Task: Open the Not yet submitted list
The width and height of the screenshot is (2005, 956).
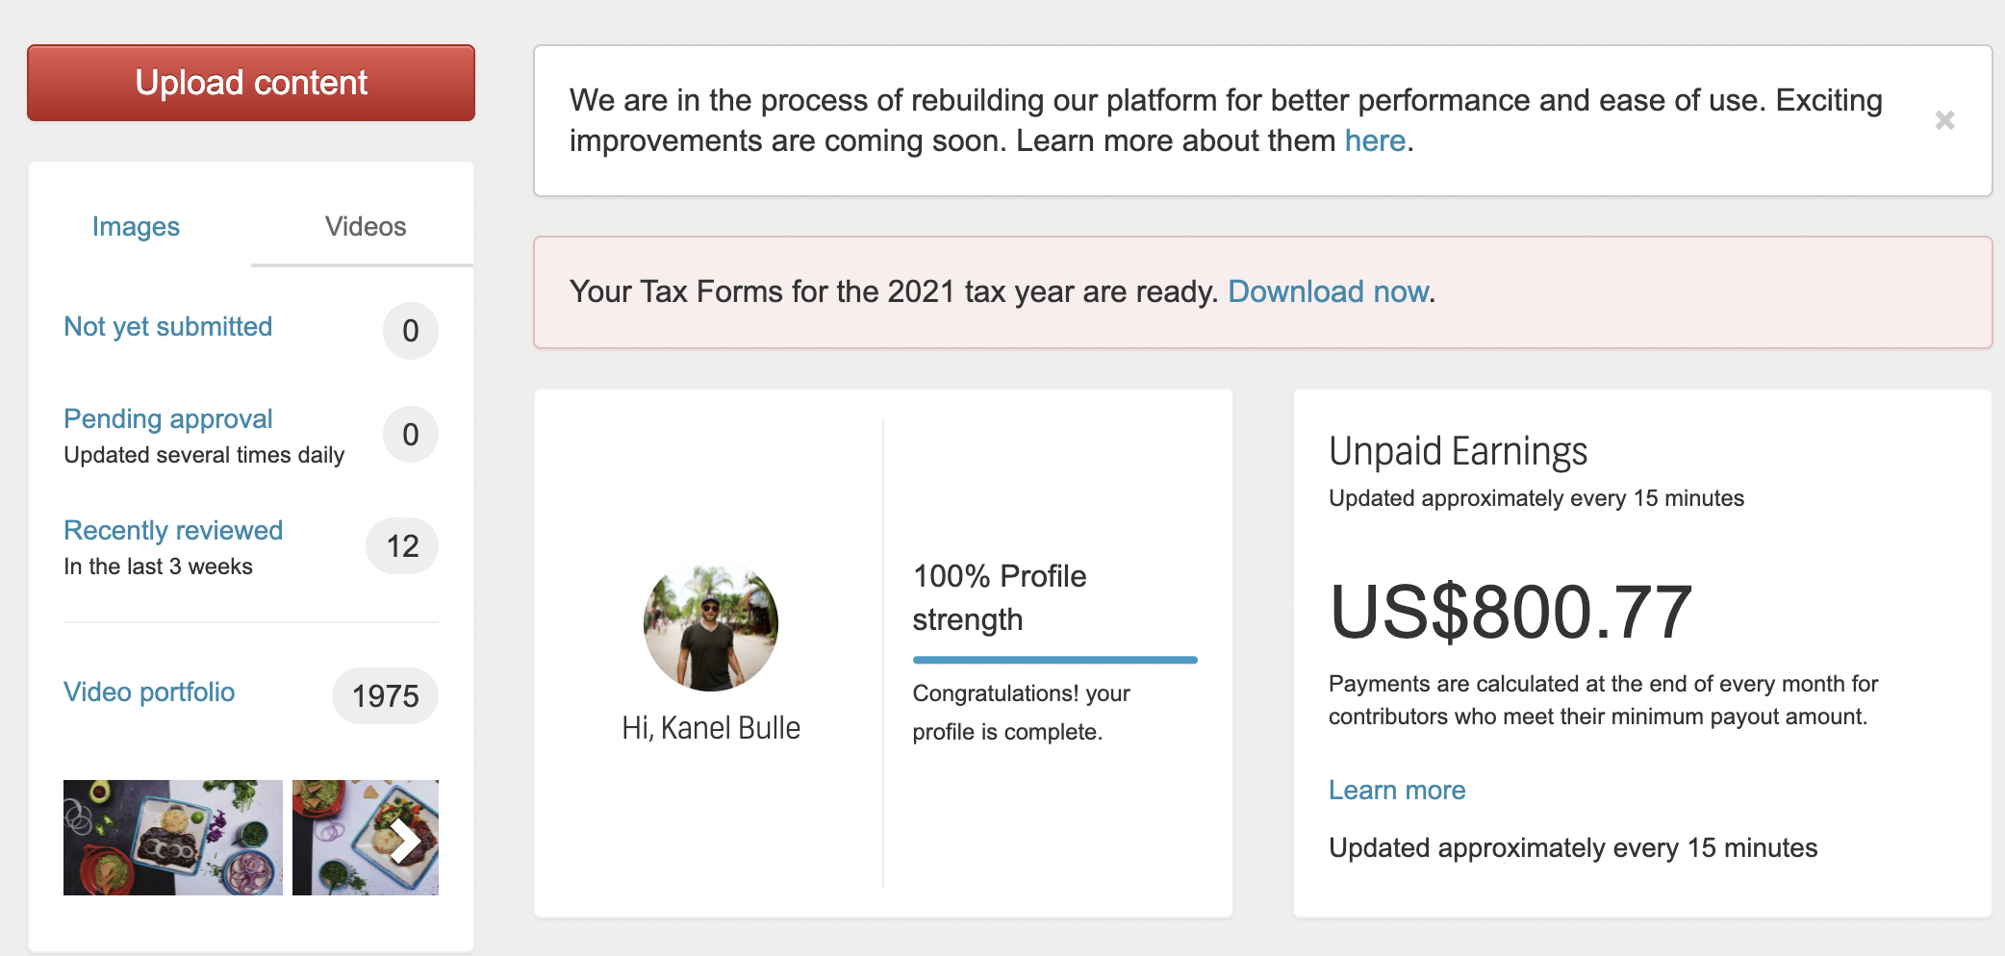Action: pyautogui.click(x=168, y=327)
